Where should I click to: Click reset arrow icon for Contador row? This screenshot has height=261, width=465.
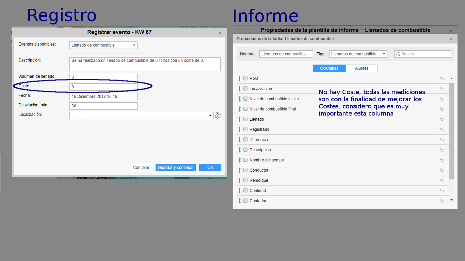click(x=442, y=201)
